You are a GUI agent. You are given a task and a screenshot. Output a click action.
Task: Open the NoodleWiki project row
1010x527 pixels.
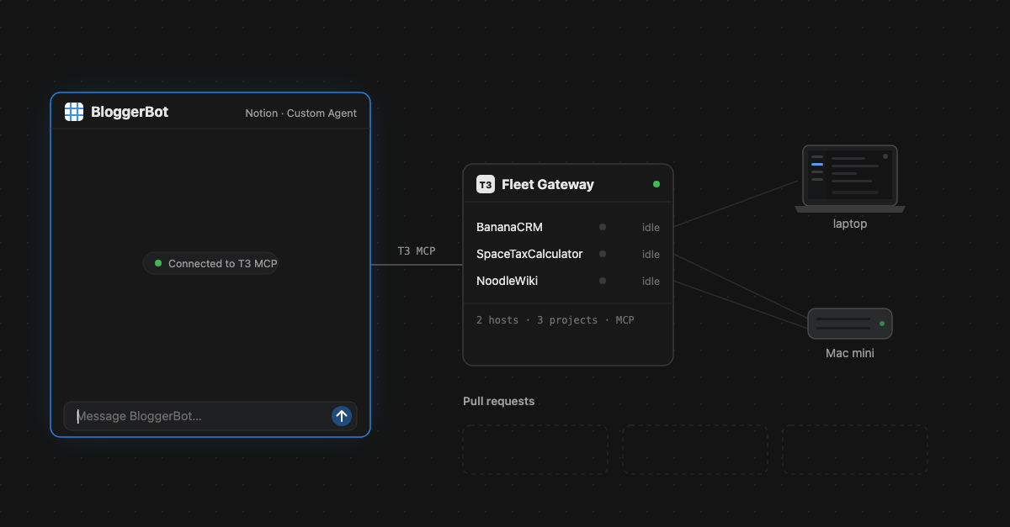pos(568,281)
